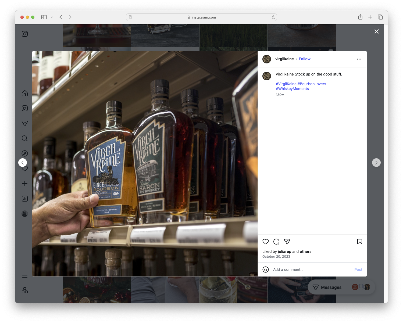Screen dimensions: 403x323
Task: Open Safari tab overview
Action: click(380, 17)
